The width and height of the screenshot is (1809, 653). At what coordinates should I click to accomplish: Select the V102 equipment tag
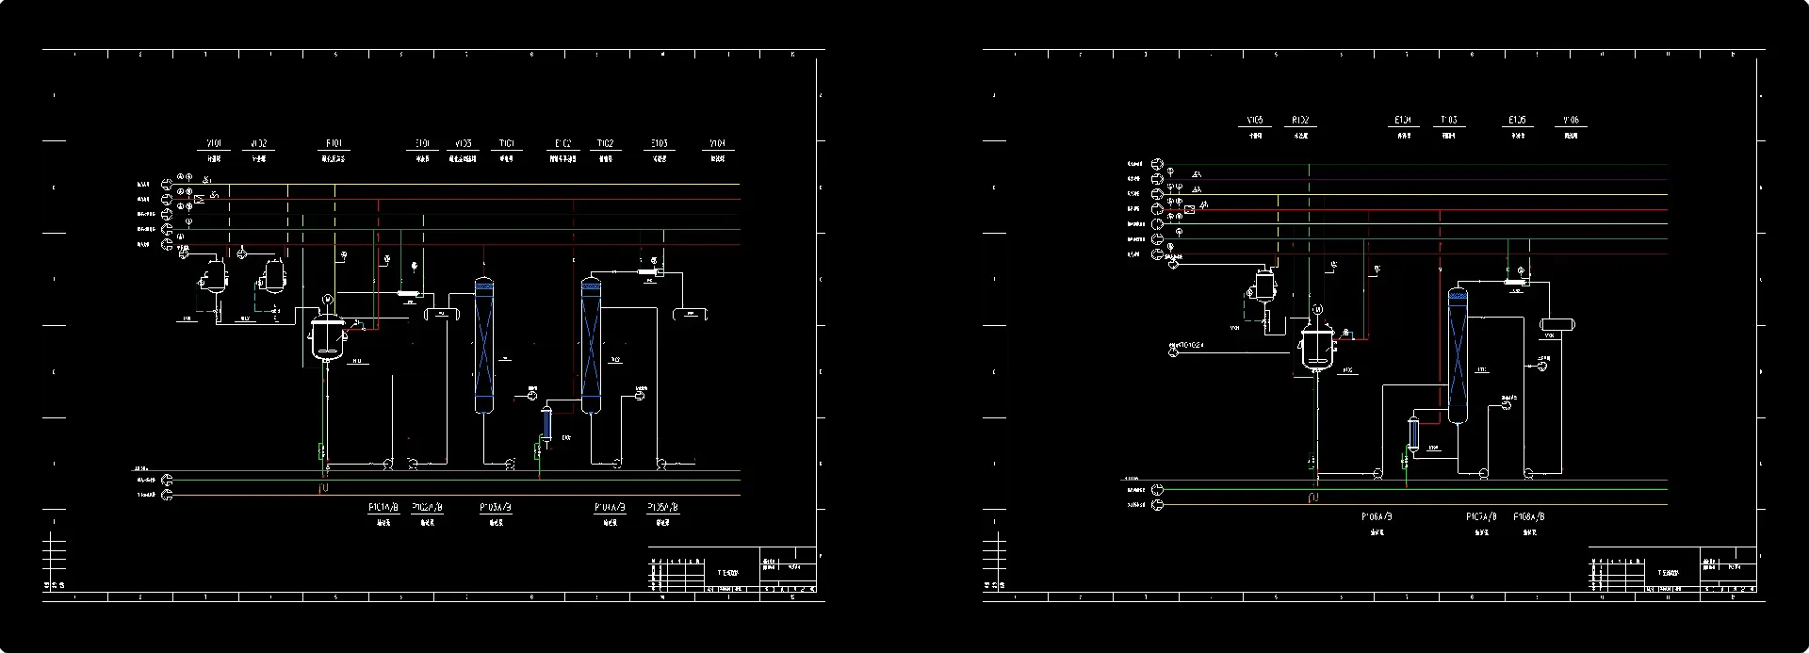pyautogui.click(x=258, y=144)
